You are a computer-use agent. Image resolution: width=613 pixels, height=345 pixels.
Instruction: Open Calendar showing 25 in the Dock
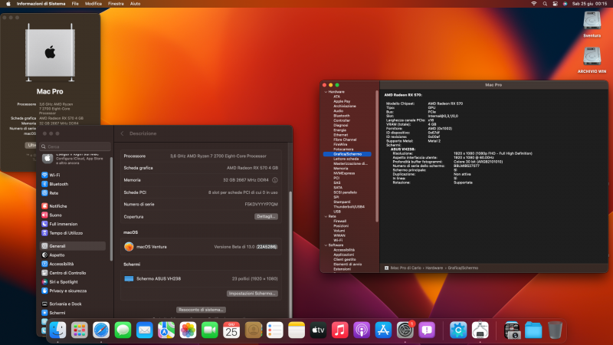pos(231,330)
